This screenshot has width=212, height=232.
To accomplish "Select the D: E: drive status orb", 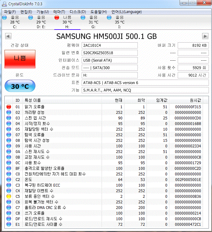I will point(31,17).
